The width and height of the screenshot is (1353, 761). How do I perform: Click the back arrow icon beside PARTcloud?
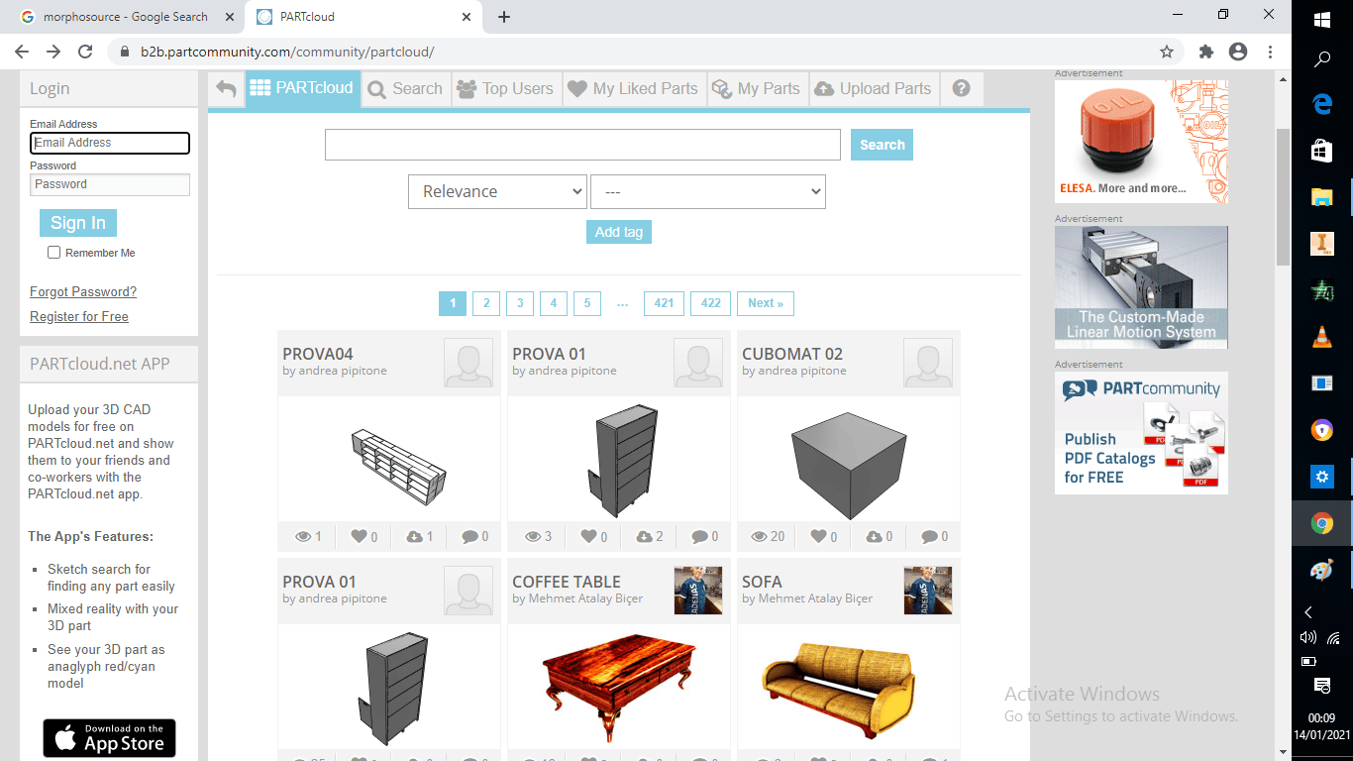pyautogui.click(x=226, y=88)
